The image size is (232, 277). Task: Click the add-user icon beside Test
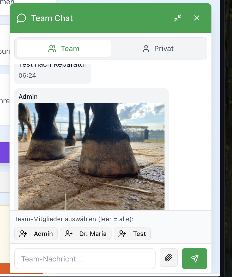(x=122, y=234)
